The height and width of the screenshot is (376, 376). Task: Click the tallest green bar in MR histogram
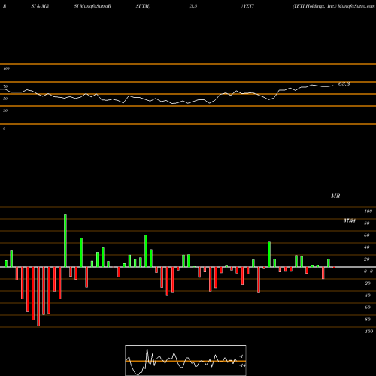pyautogui.click(x=65, y=241)
